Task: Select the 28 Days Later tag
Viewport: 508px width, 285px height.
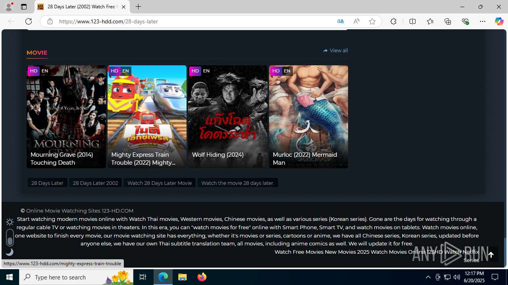Action: tap(47, 183)
